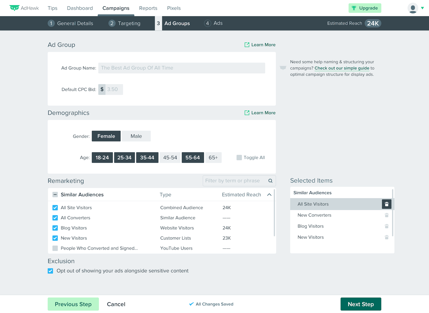This screenshot has width=429, height=313.
Task: Switch to the Reports tab
Action: [x=148, y=8]
